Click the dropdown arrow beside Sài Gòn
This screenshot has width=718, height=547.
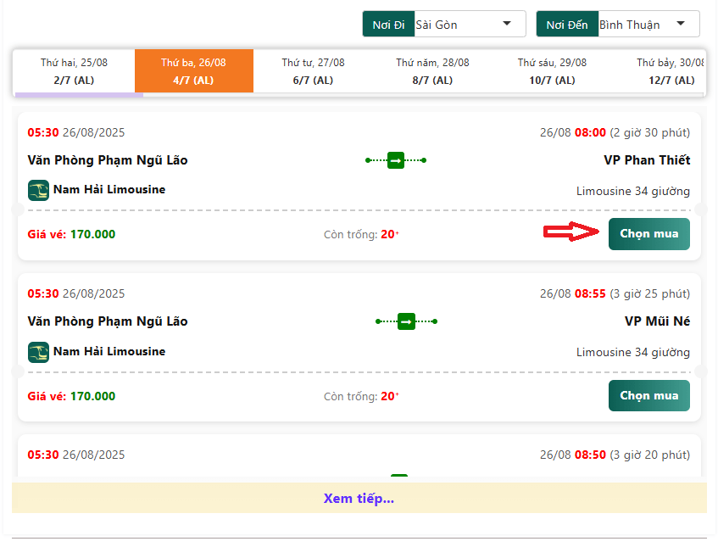[507, 24]
